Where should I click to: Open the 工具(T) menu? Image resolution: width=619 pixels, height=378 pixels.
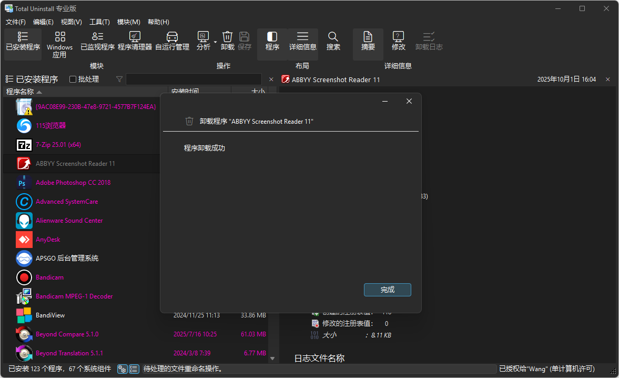click(x=99, y=22)
